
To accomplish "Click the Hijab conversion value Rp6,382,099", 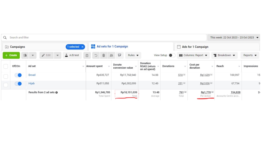I will pos(129,83).
